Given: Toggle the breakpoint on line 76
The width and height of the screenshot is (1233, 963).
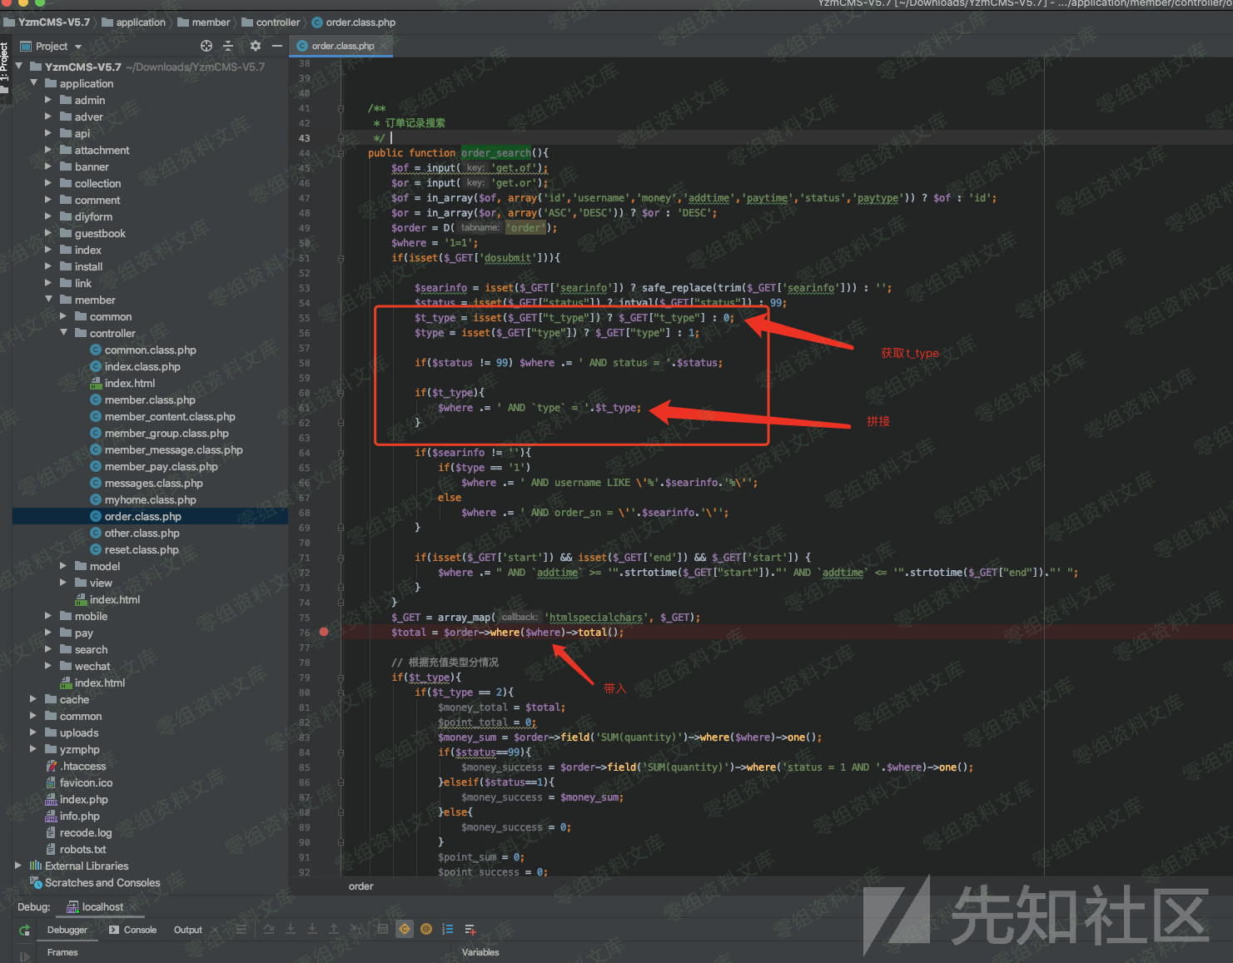Looking at the screenshot, I should click(324, 632).
